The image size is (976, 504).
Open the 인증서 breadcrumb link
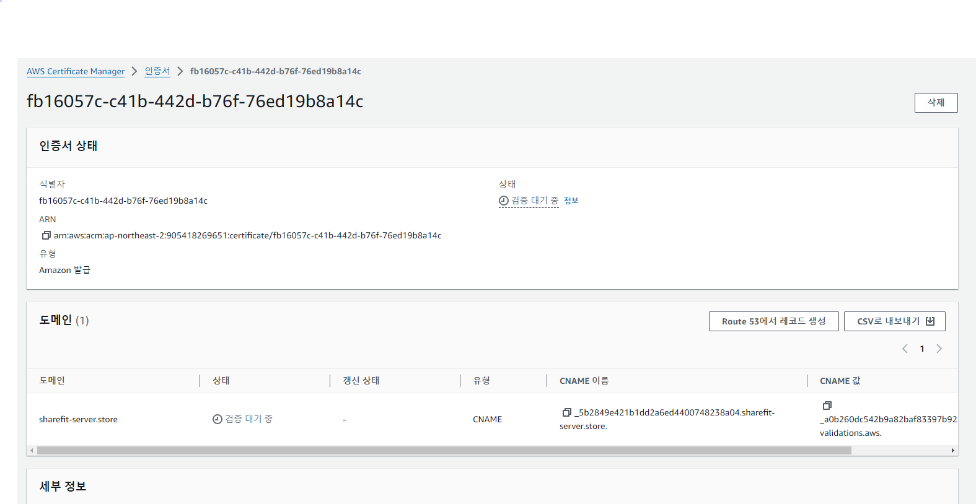(x=157, y=71)
